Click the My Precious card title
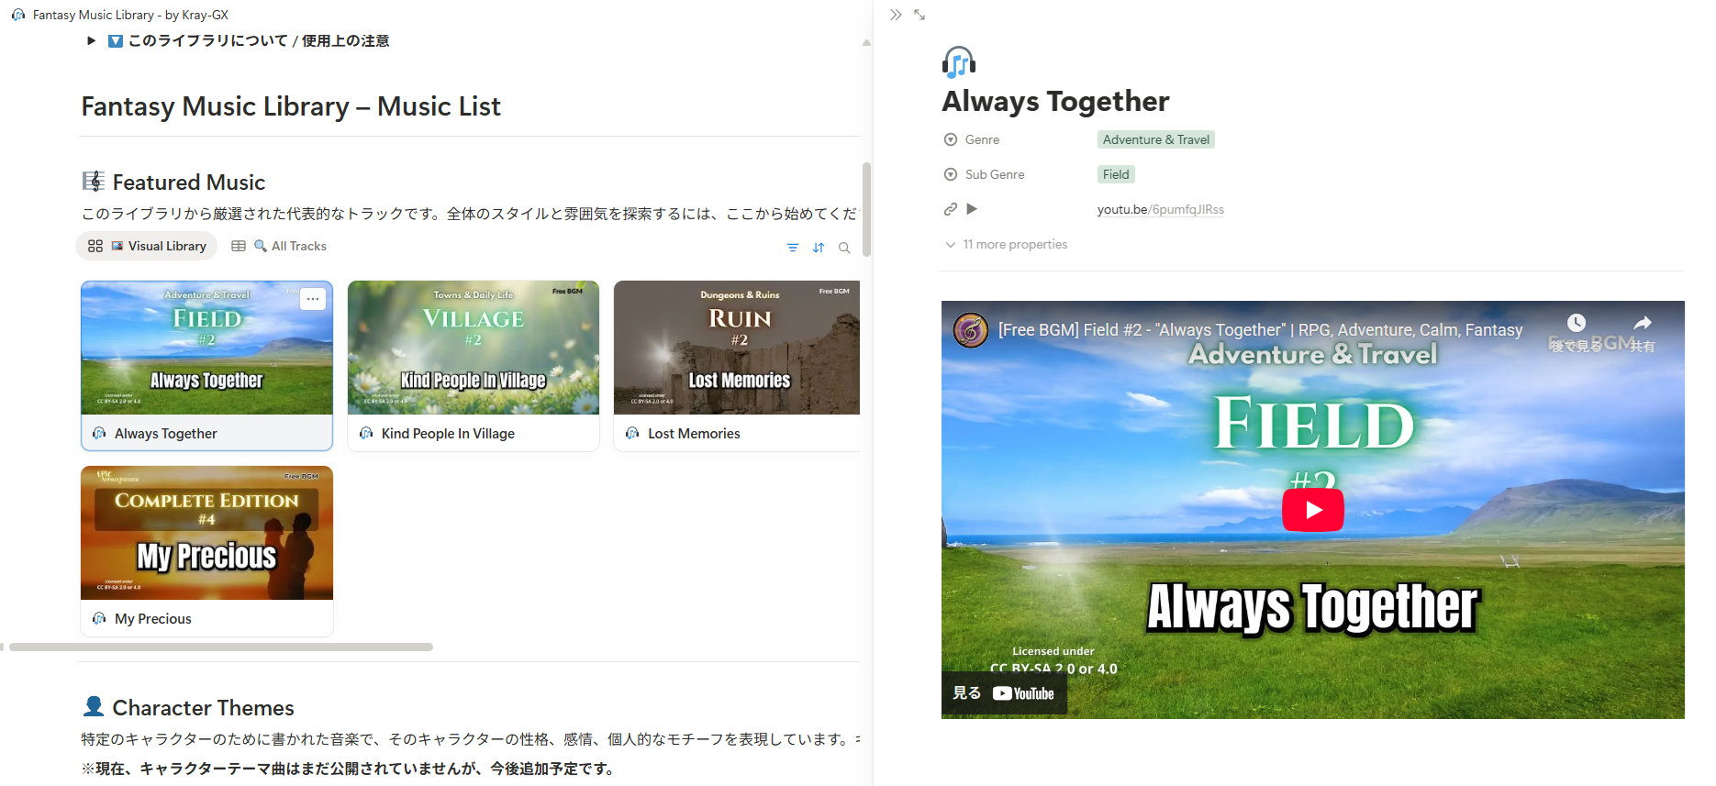Image resolution: width=1716 pixels, height=786 pixels. pyautogui.click(x=153, y=619)
